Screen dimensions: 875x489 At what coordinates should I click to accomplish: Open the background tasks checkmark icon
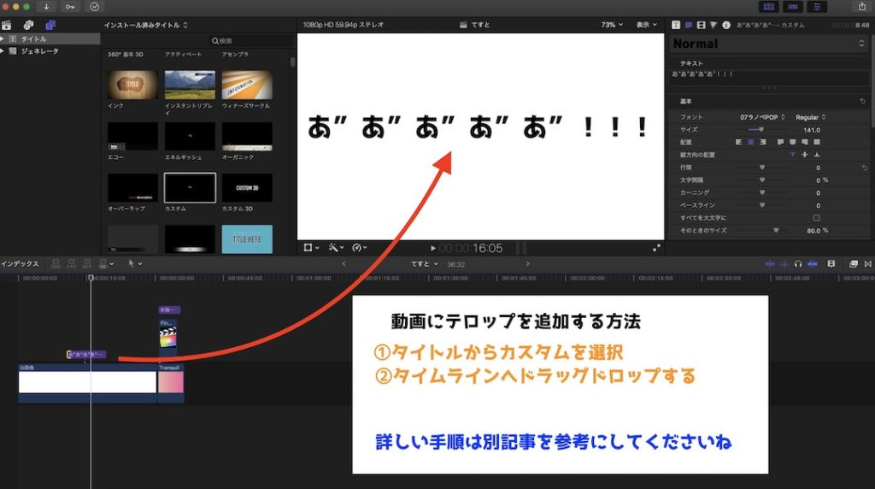95,7
